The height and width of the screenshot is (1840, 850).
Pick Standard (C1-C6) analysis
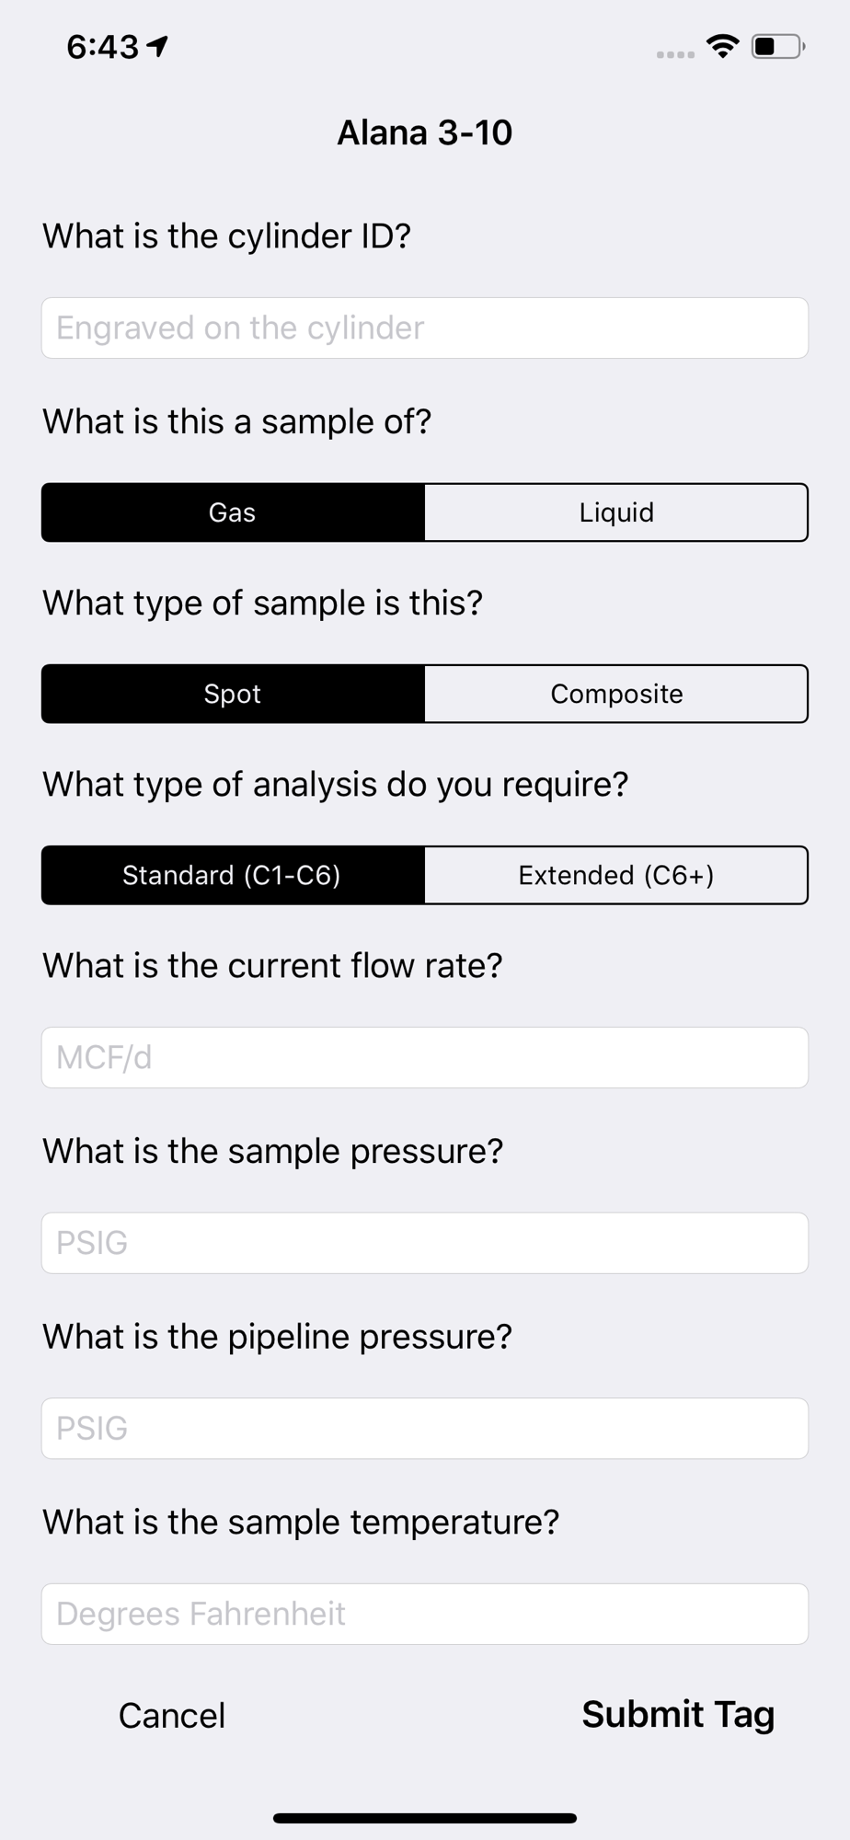pos(233,875)
